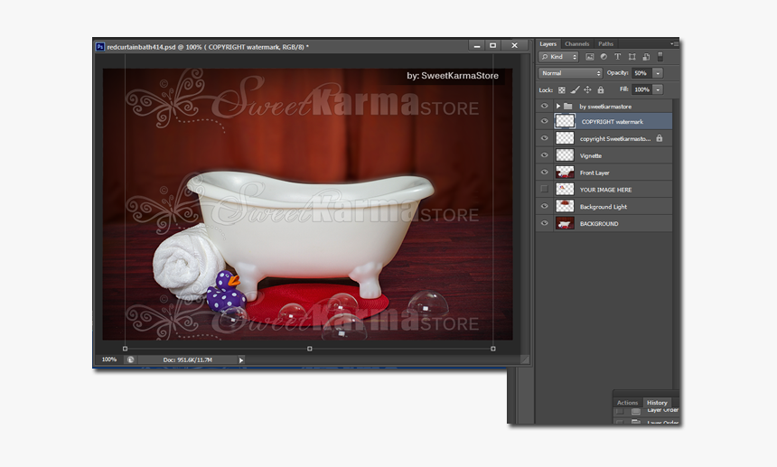Select the layer named BACKGROUND

coord(599,224)
